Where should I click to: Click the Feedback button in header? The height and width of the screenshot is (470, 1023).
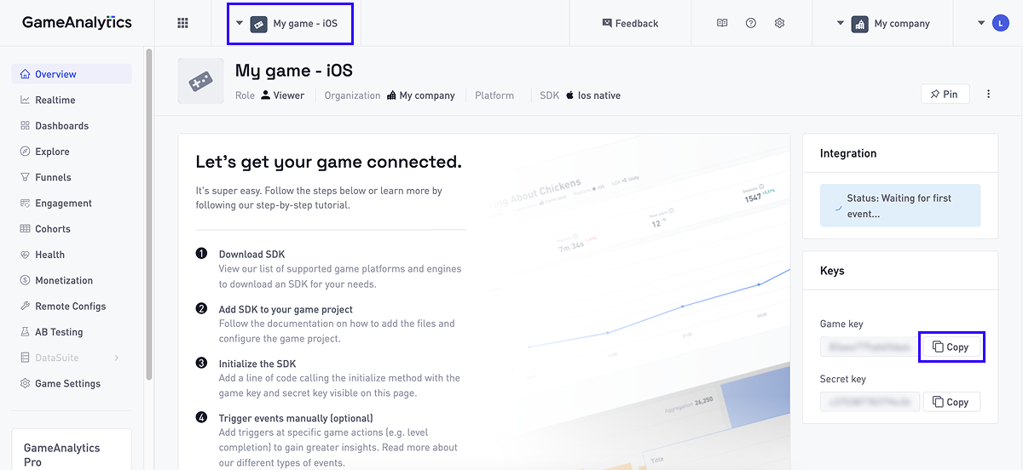[x=630, y=23]
